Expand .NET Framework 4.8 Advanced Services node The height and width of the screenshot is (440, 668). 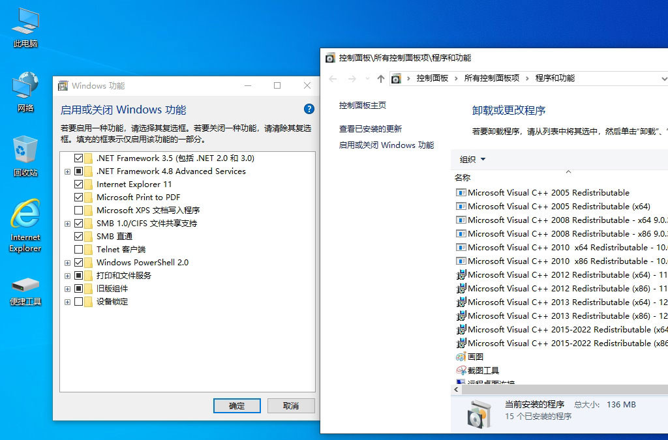67,171
